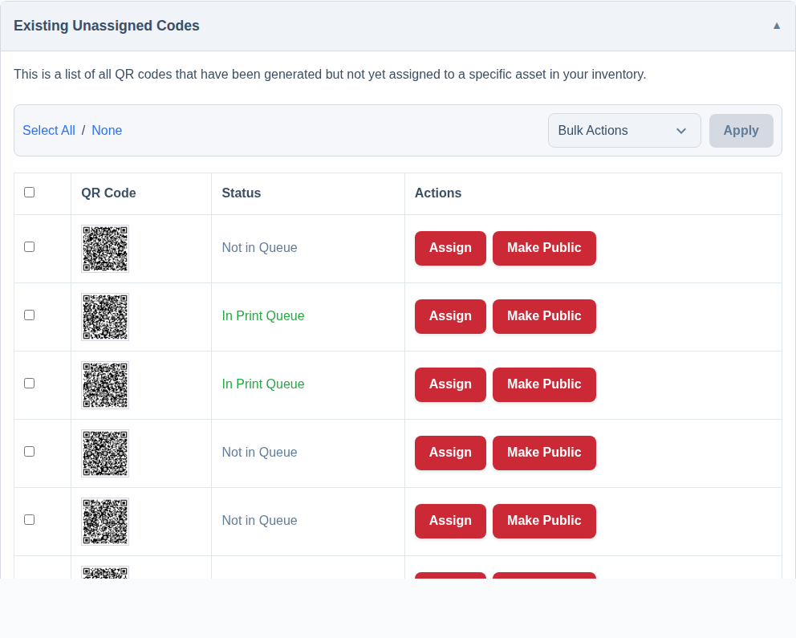The image size is (796, 638).
Task: Check the first row's checkbox
Action: (30, 247)
